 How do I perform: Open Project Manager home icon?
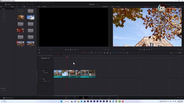coord(178,98)
